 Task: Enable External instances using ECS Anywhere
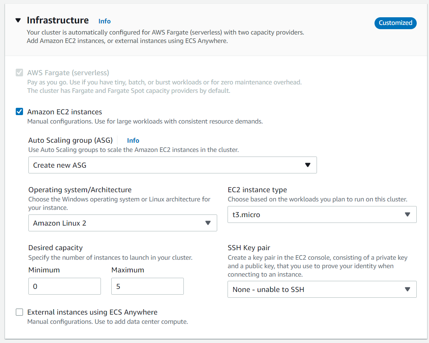tap(19, 312)
